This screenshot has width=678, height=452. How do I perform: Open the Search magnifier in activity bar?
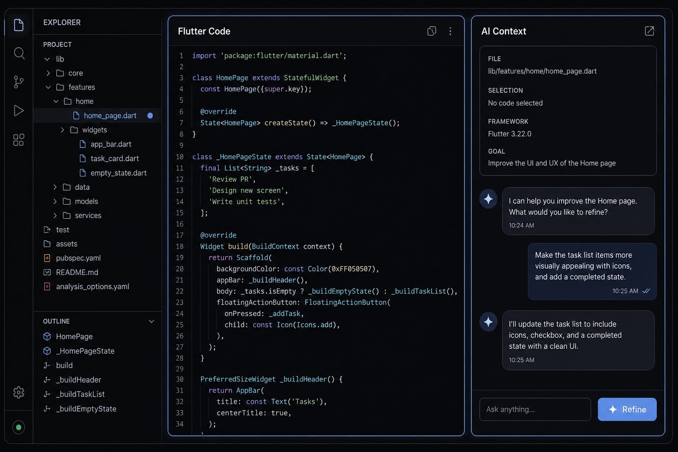point(19,53)
